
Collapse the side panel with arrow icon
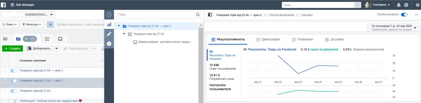pos(109,15)
